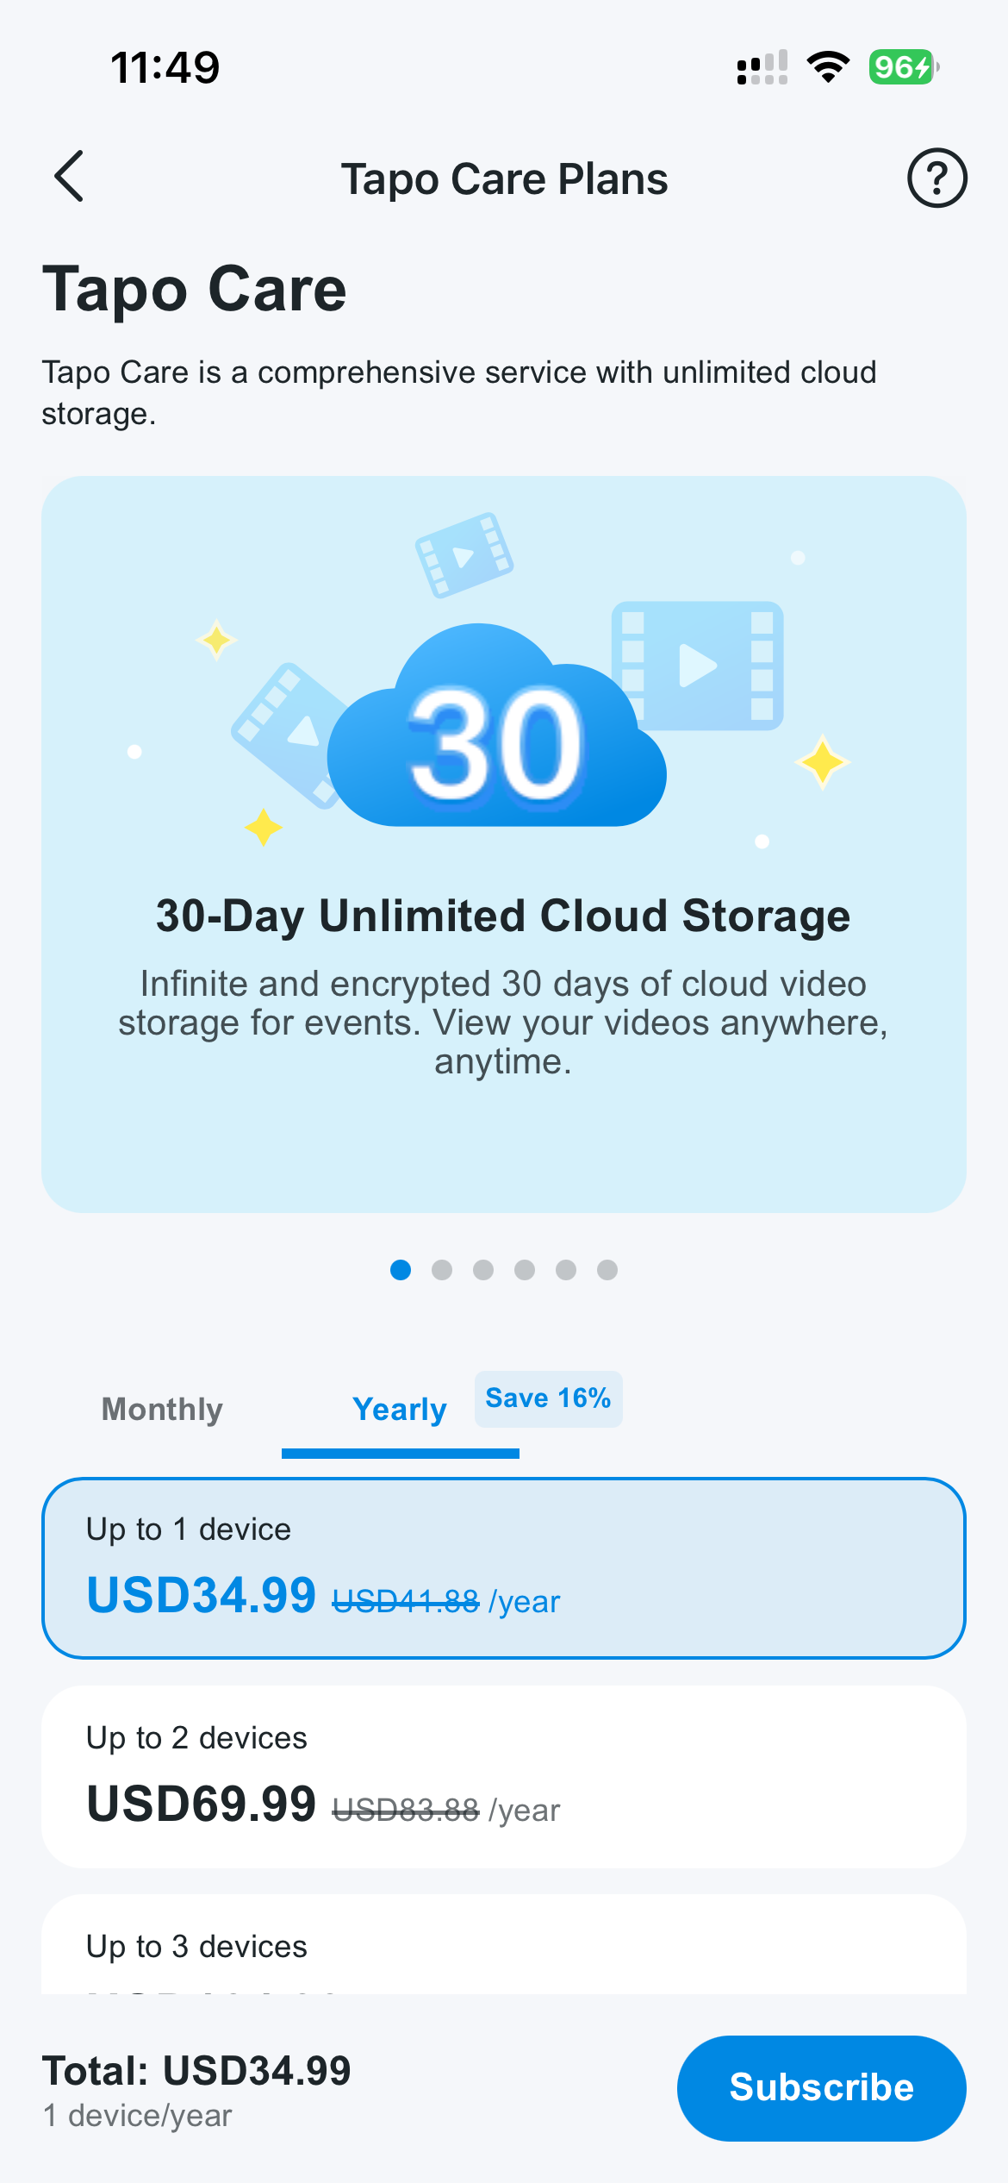Go to the second carousel page dot

click(x=442, y=1270)
